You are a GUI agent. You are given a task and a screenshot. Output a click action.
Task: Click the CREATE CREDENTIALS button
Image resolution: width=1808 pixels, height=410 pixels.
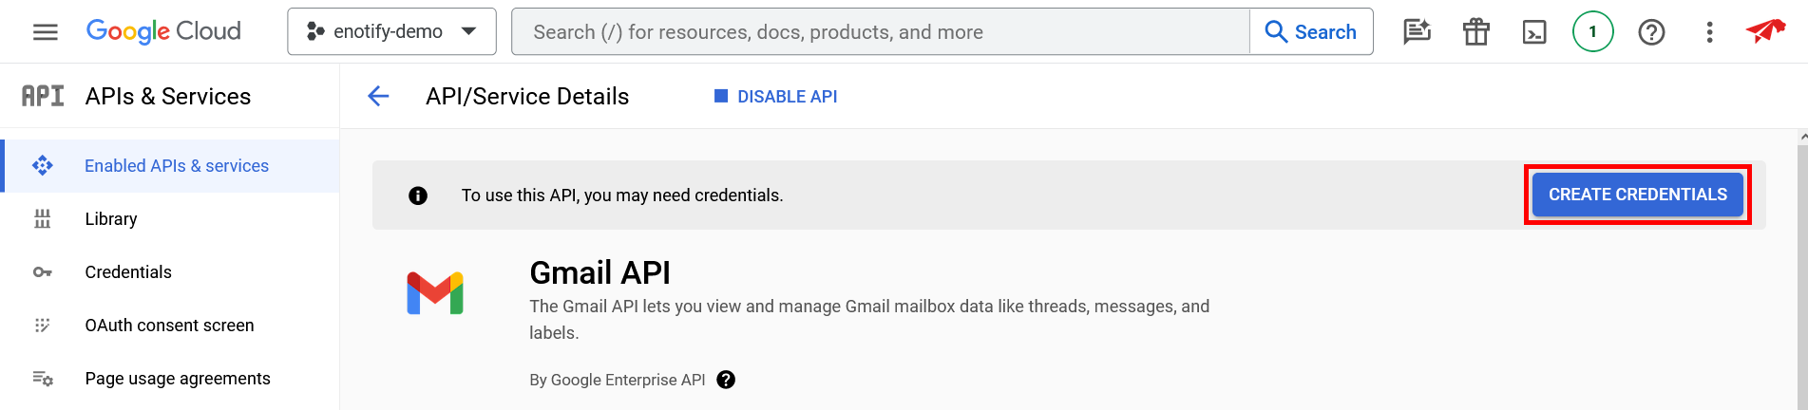pos(1637,195)
